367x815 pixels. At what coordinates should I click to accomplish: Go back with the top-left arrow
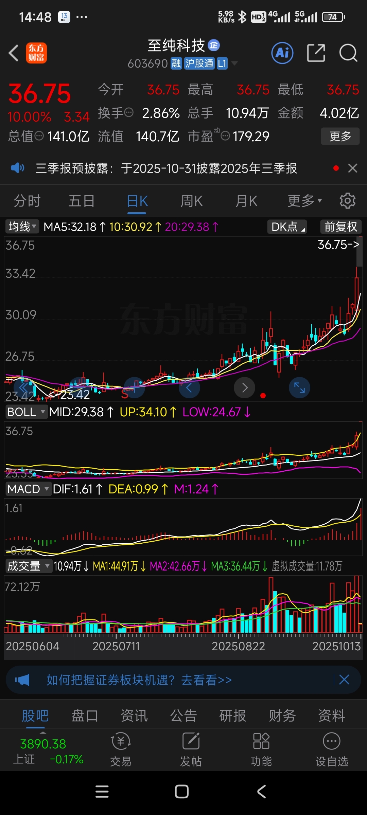(x=14, y=53)
